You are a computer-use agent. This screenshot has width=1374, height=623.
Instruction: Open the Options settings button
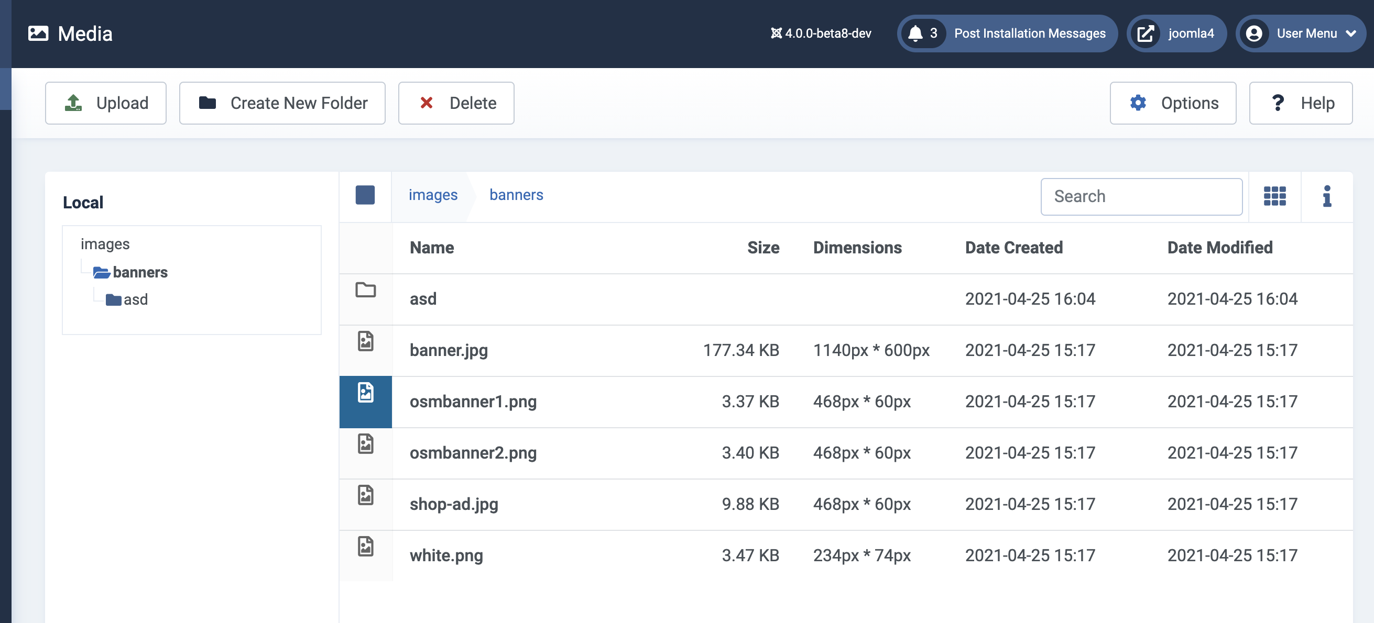click(1172, 103)
